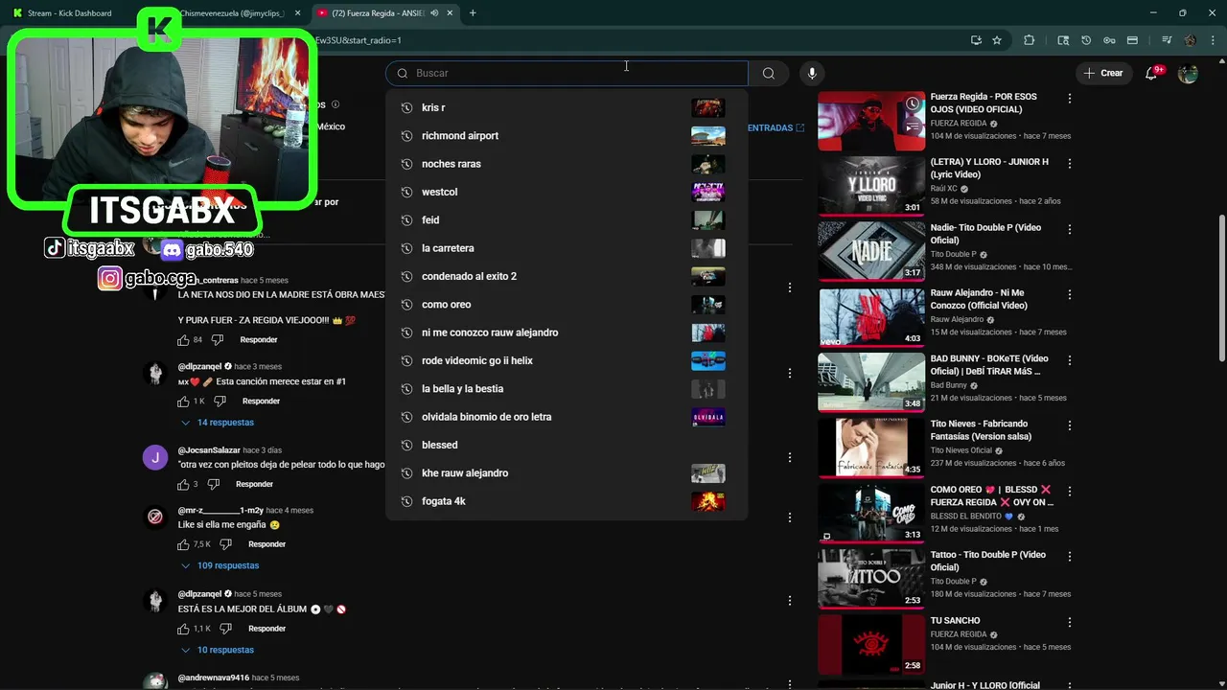Open the Y LLORO Junior H video title

pos(989,169)
